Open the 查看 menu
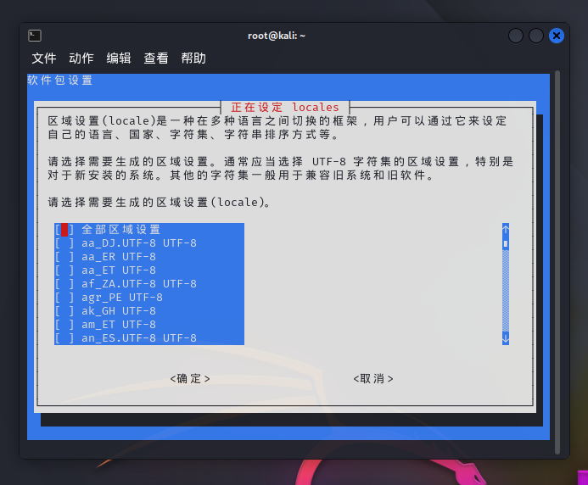The height and width of the screenshot is (485, 588). tap(156, 59)
